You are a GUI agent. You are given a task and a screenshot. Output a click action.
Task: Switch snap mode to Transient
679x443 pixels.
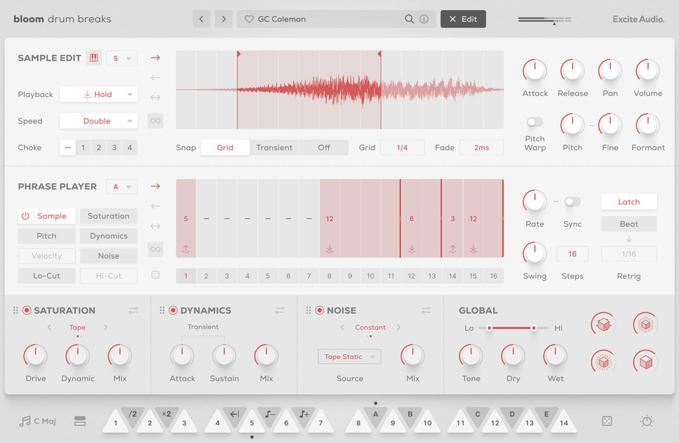point(274,147)
